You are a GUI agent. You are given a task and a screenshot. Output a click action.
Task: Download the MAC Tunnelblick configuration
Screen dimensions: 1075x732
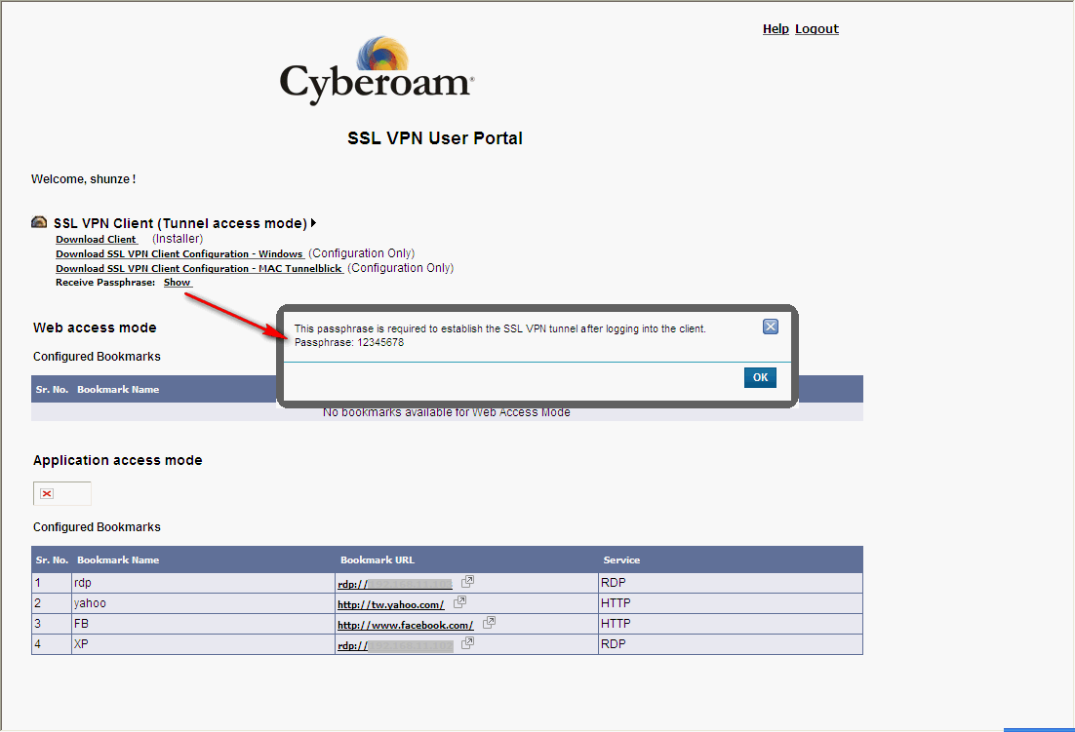point(199,268)
